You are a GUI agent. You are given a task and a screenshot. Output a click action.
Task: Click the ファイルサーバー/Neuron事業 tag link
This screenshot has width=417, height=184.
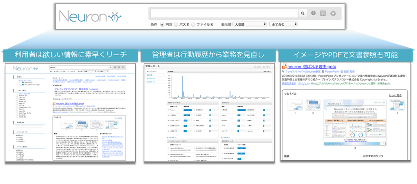(303, 72)
